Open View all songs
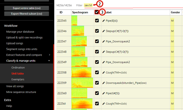183x110 pixels. tap(15, 86)
